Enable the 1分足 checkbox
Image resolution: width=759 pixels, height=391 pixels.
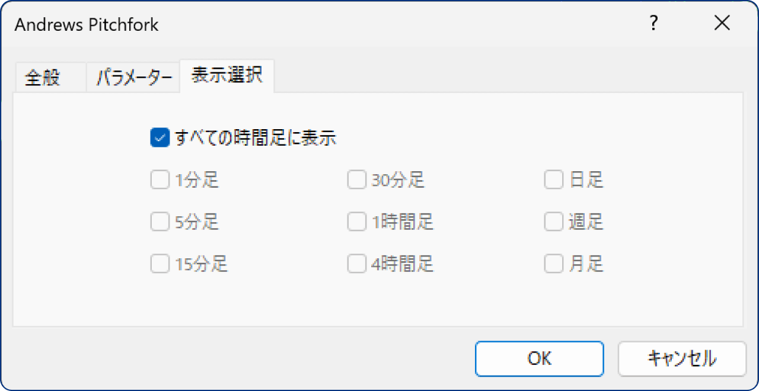pos(160,180)
